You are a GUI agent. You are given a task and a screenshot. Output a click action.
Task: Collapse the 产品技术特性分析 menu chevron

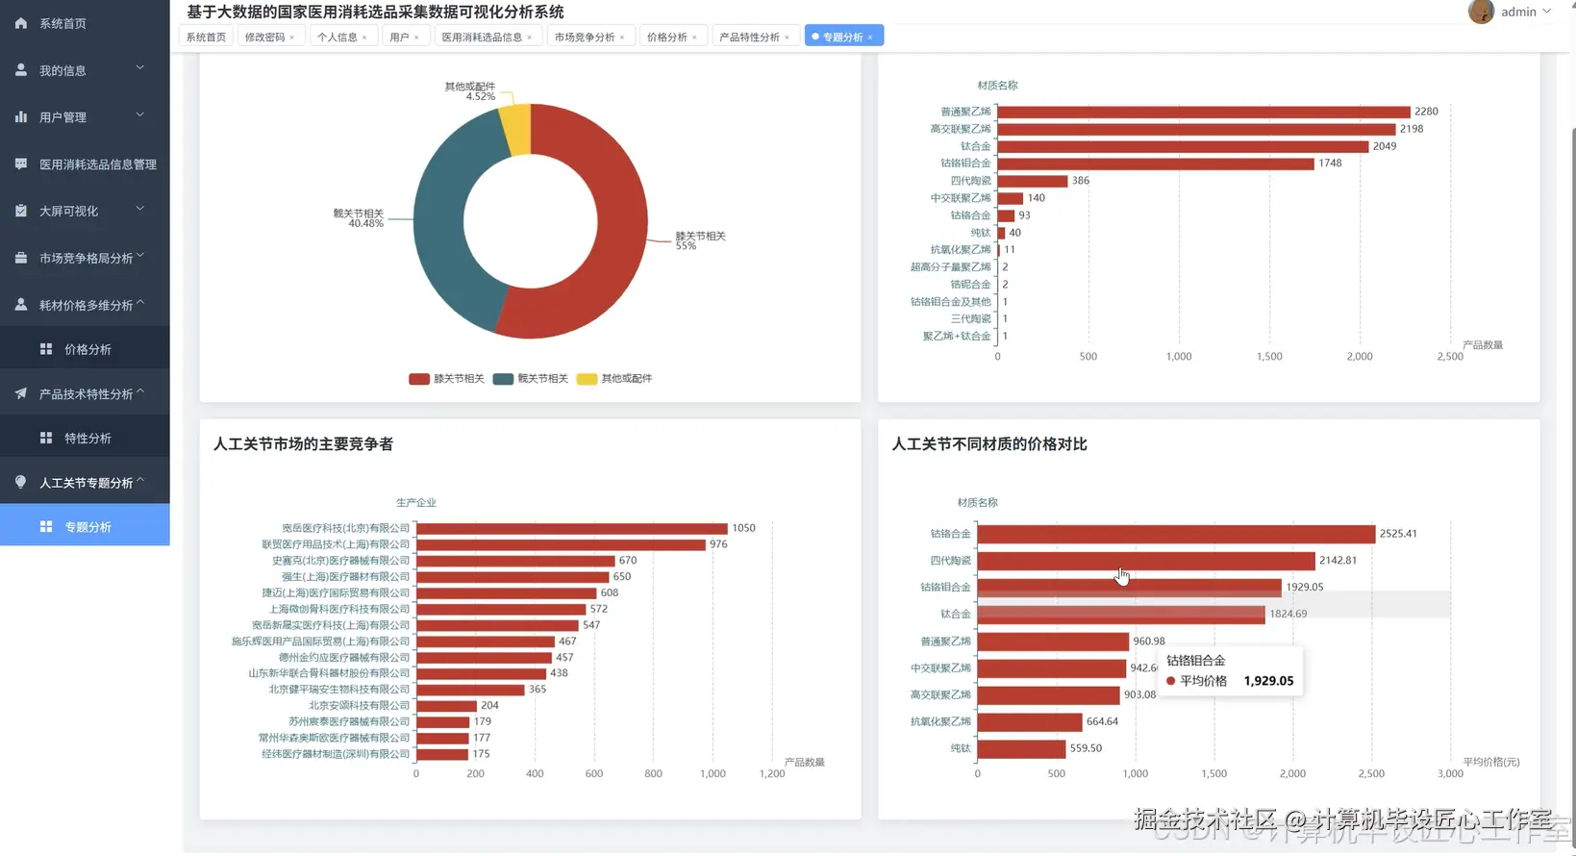[x=140, y=391]
